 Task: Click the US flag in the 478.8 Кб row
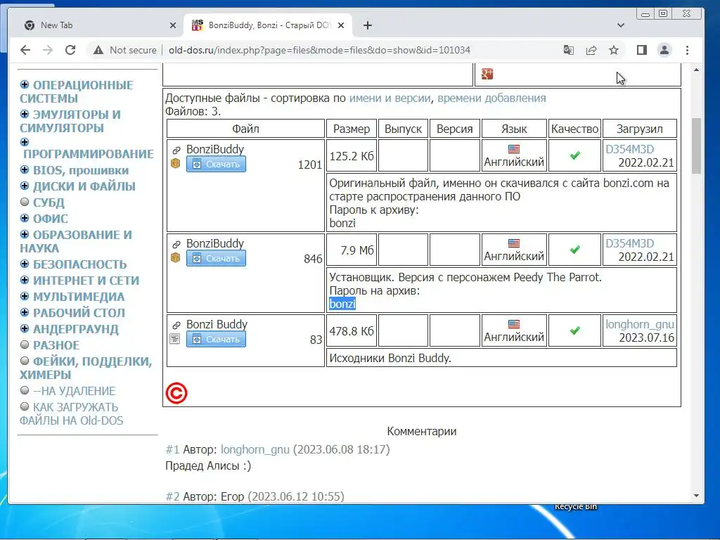tap(514, 324)
